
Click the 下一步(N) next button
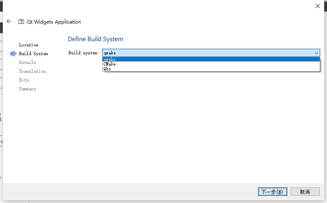coord(272,191)
